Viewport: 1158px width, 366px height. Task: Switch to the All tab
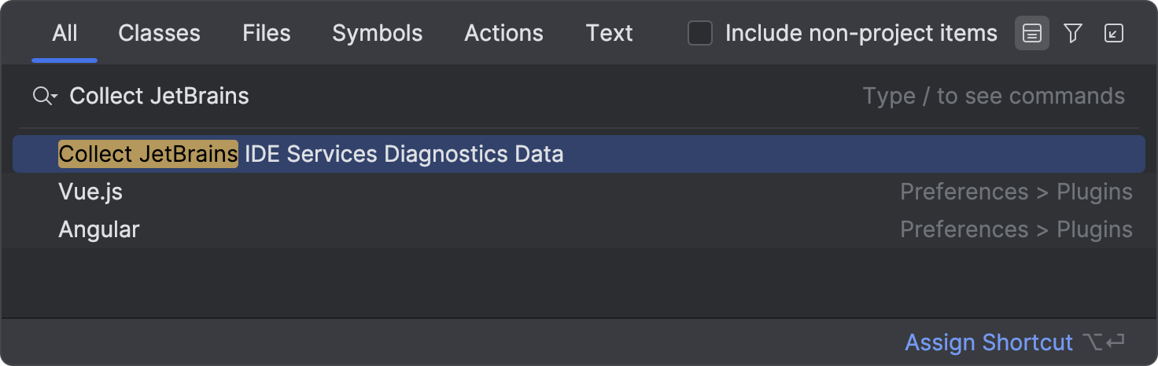coord(65,33)
